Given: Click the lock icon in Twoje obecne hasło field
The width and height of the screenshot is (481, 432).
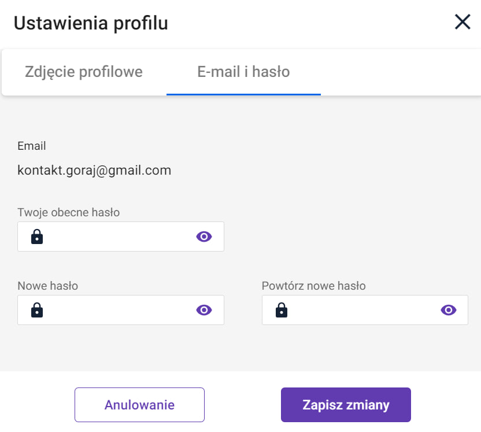Looking at the screenshot, I should tap(37, 237).
